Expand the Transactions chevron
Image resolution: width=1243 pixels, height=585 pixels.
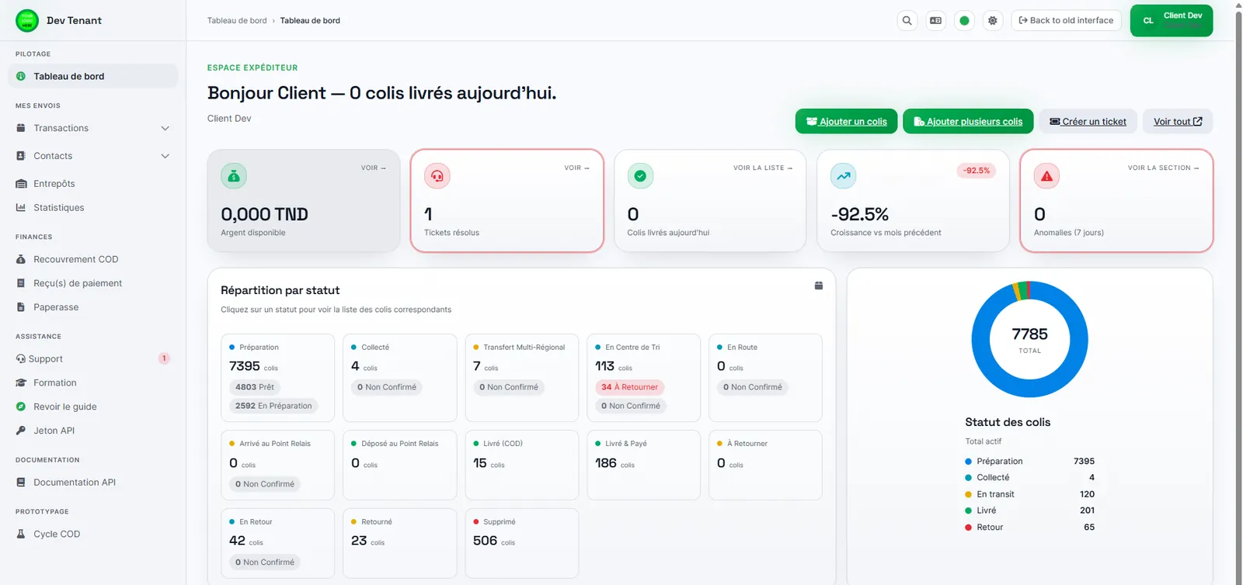(x=165, y=128)
